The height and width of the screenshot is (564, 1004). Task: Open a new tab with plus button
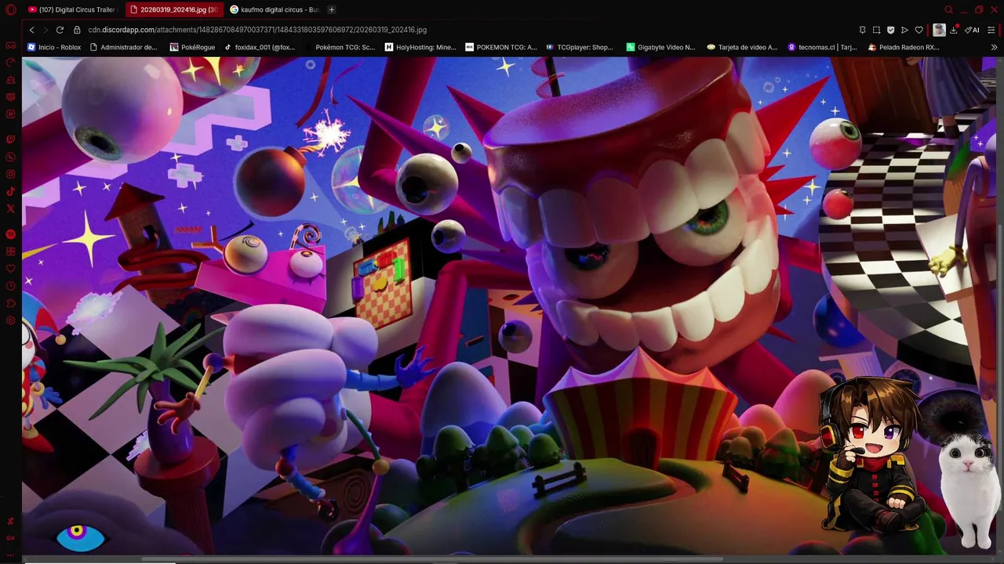[x=332, y=9]
